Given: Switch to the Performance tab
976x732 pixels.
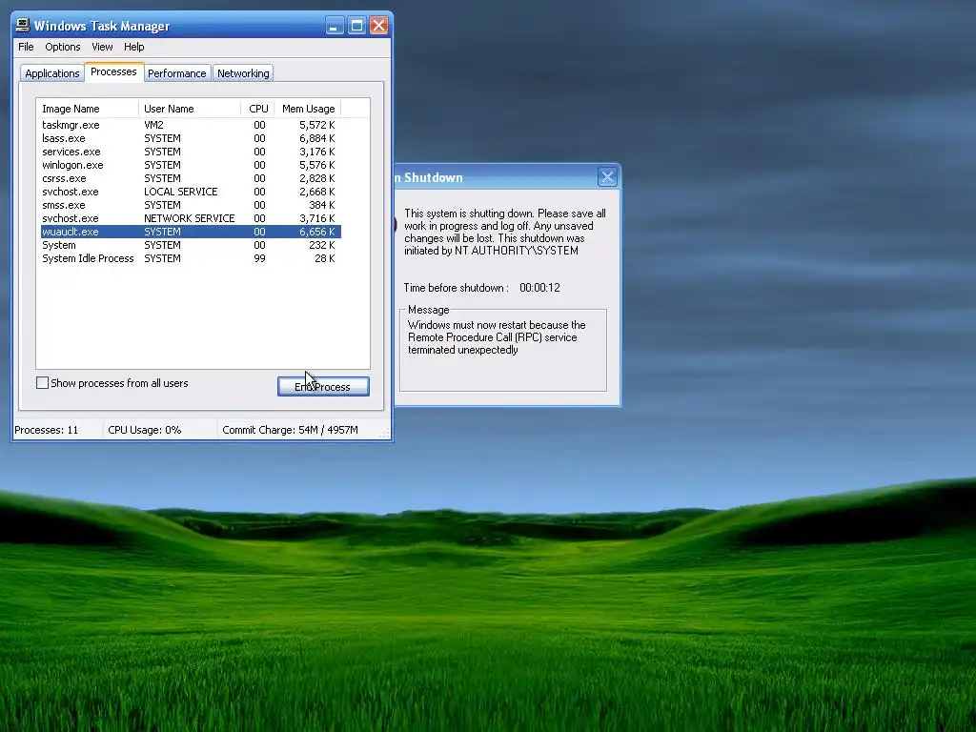Looking at the screenshot, I should (176, 73).
